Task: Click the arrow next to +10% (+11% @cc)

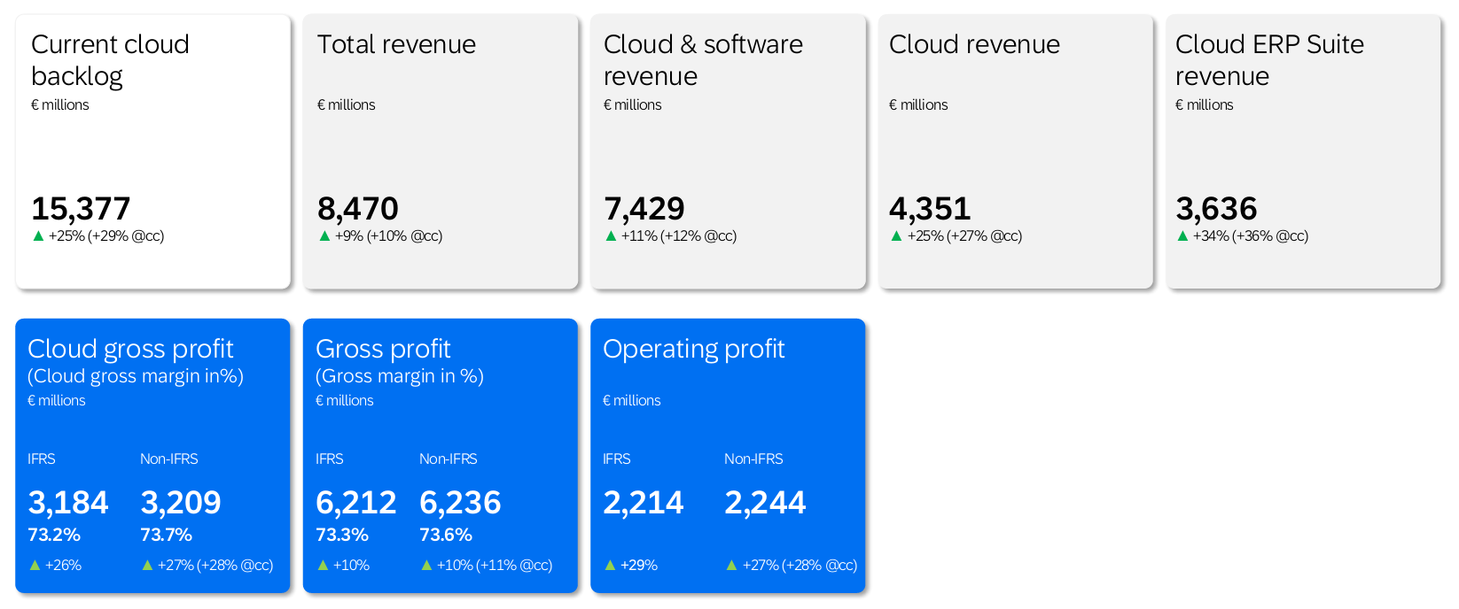Action: [426, 566]
